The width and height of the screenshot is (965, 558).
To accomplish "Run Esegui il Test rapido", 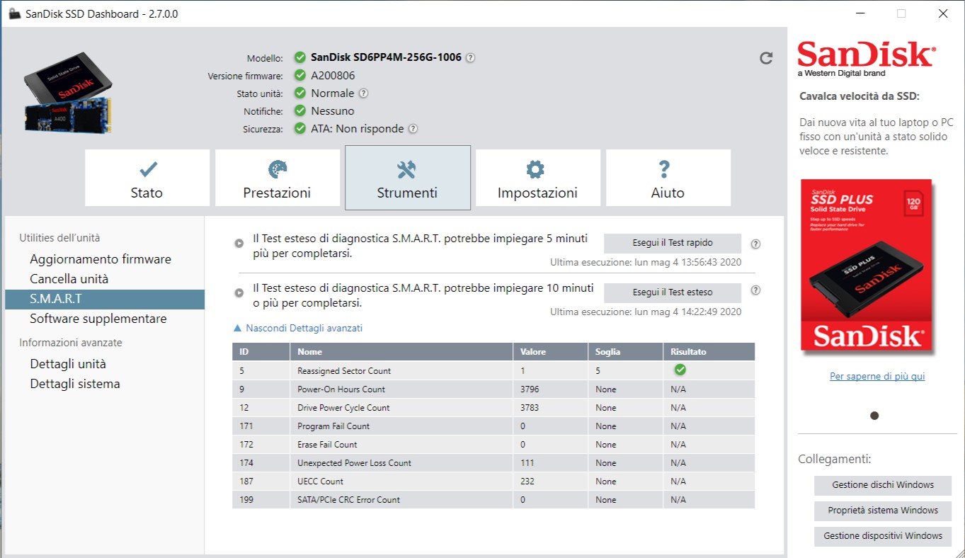I will tap(673, 243).
